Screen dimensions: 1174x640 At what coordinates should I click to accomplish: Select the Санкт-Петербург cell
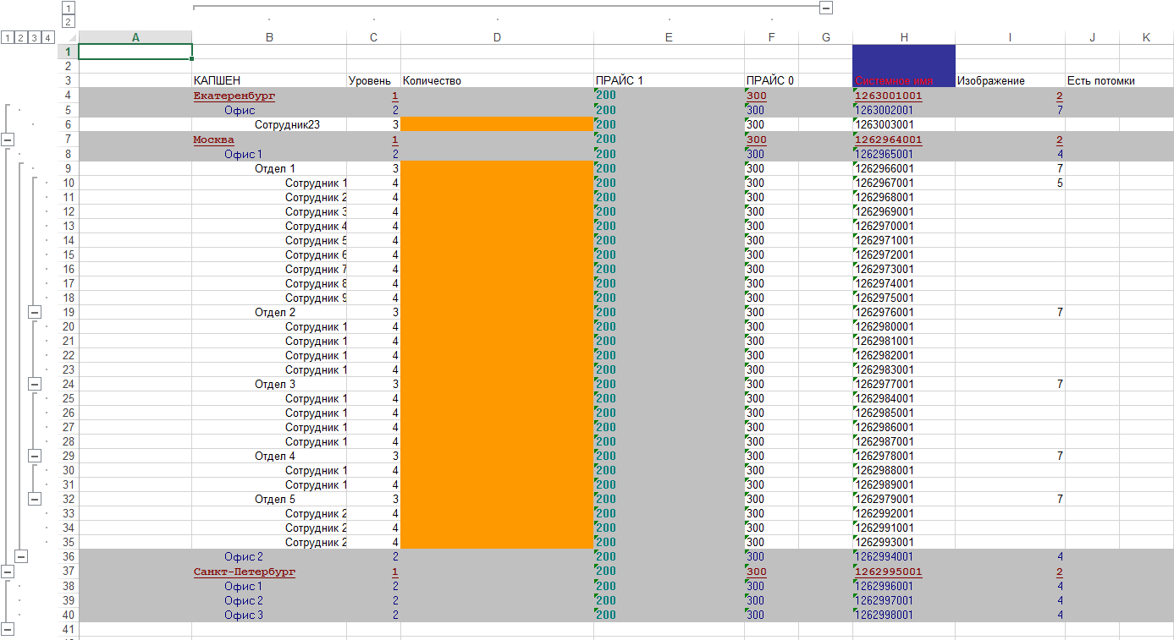tap(269, 572)
